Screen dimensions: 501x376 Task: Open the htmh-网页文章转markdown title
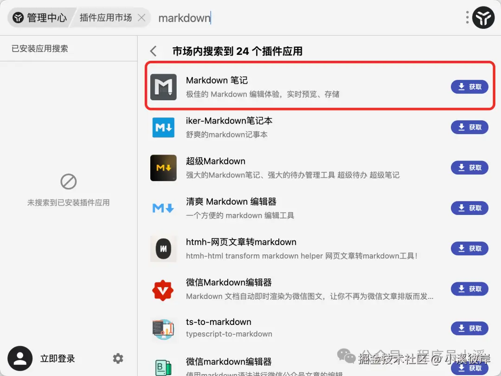241,242
